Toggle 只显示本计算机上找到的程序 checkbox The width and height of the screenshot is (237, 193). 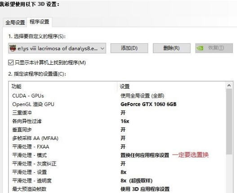point(11,63)
